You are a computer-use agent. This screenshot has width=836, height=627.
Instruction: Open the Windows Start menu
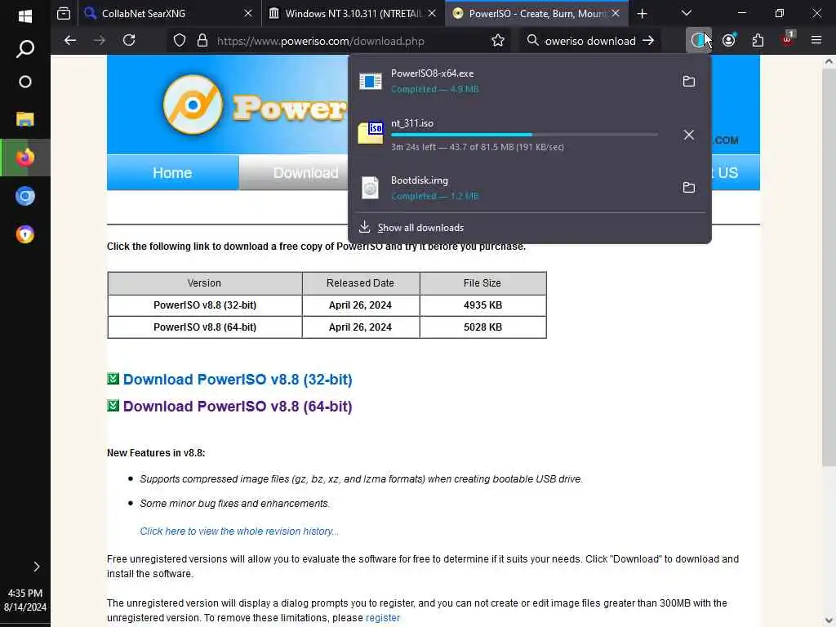click(x=24, y=16)
